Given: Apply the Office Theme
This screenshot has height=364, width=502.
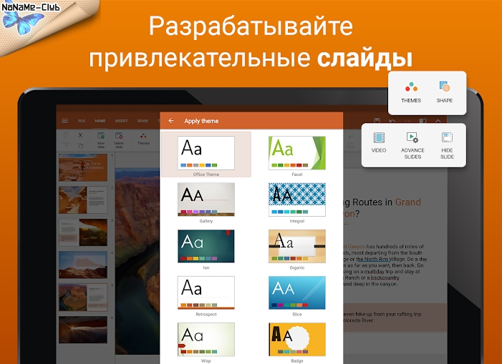Looking at the screenshot, I should coord(206,152).
